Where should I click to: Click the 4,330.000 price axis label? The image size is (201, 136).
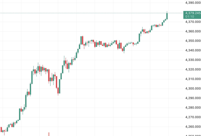click(x=192, y=60)
